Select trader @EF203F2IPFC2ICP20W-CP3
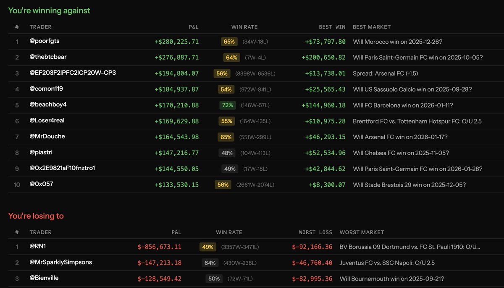Image resolution: width=504 pixels, height=288 pixels. pos(73,73)
